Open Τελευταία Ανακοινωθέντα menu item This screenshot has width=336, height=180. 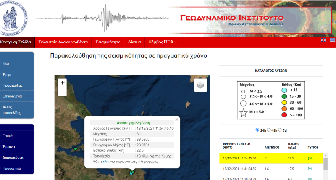(x=63, y=42)
